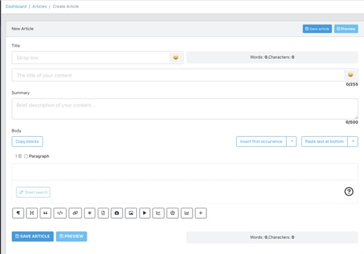
Task: Focus the Summary description text area
Action: tap(185, 108)
